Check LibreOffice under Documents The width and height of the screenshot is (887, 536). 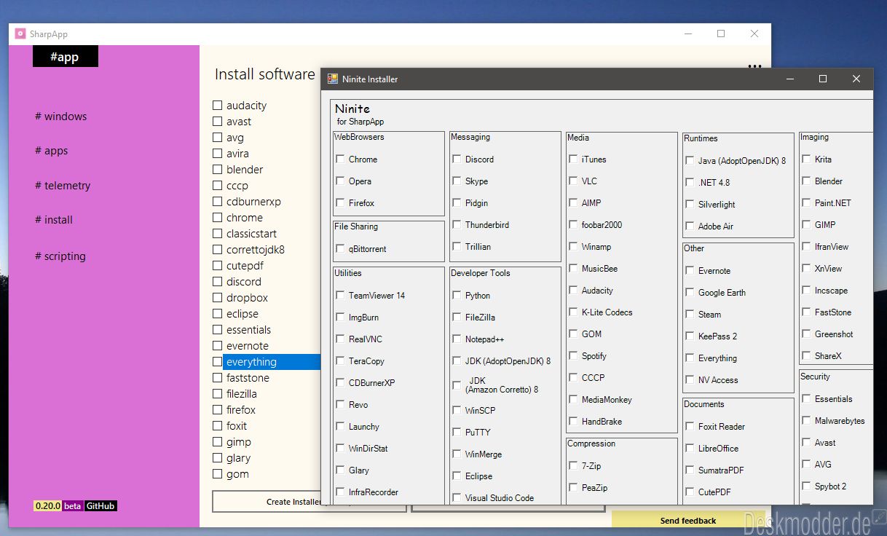pos(690,449)
